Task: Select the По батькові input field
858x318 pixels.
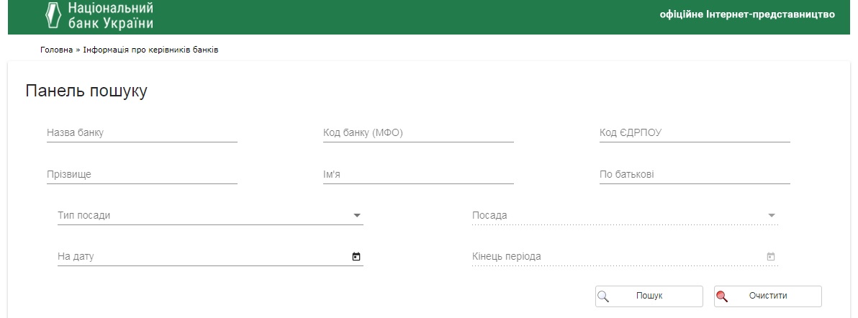Action: click(695, 175)
